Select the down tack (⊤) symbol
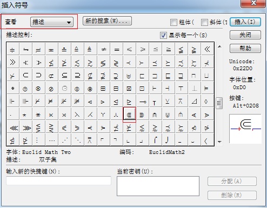The height and width of the screenshot is (208, 267). tap(181, 89)
